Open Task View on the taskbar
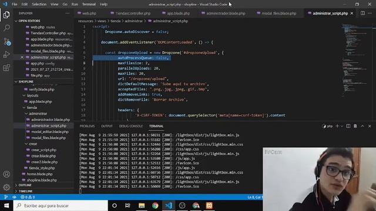 (127, 206)
